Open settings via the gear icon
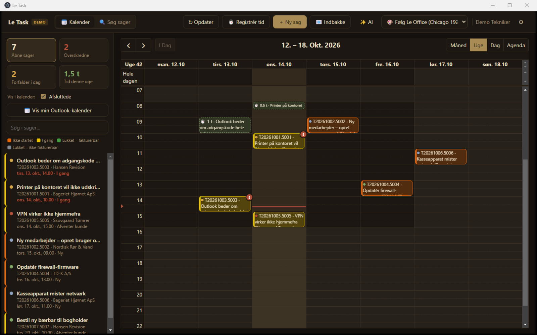This screenshot has height=335, width=537. [521, 22]
